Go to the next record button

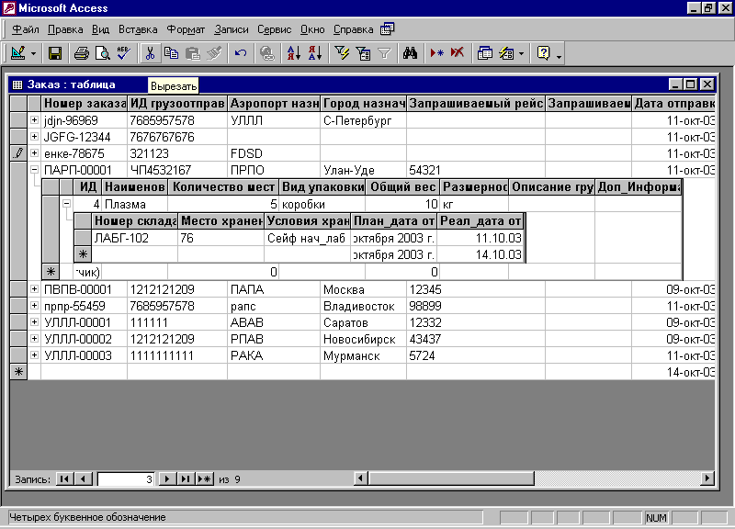click(167, 478)
